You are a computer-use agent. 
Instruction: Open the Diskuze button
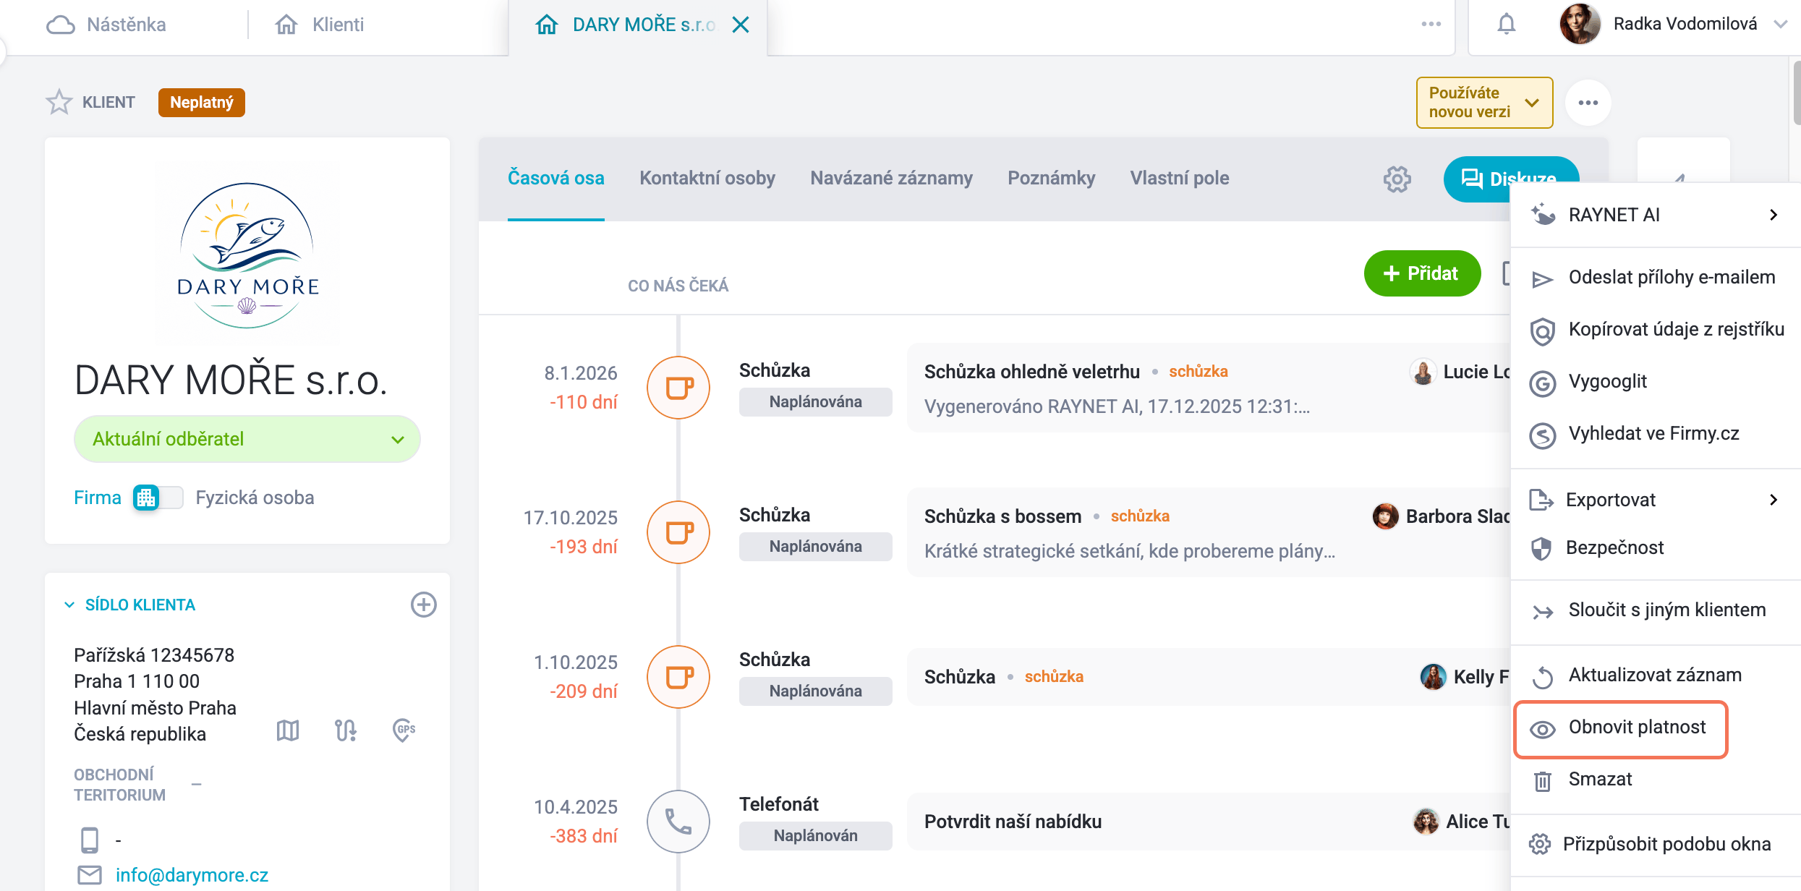pos(1511,179)
